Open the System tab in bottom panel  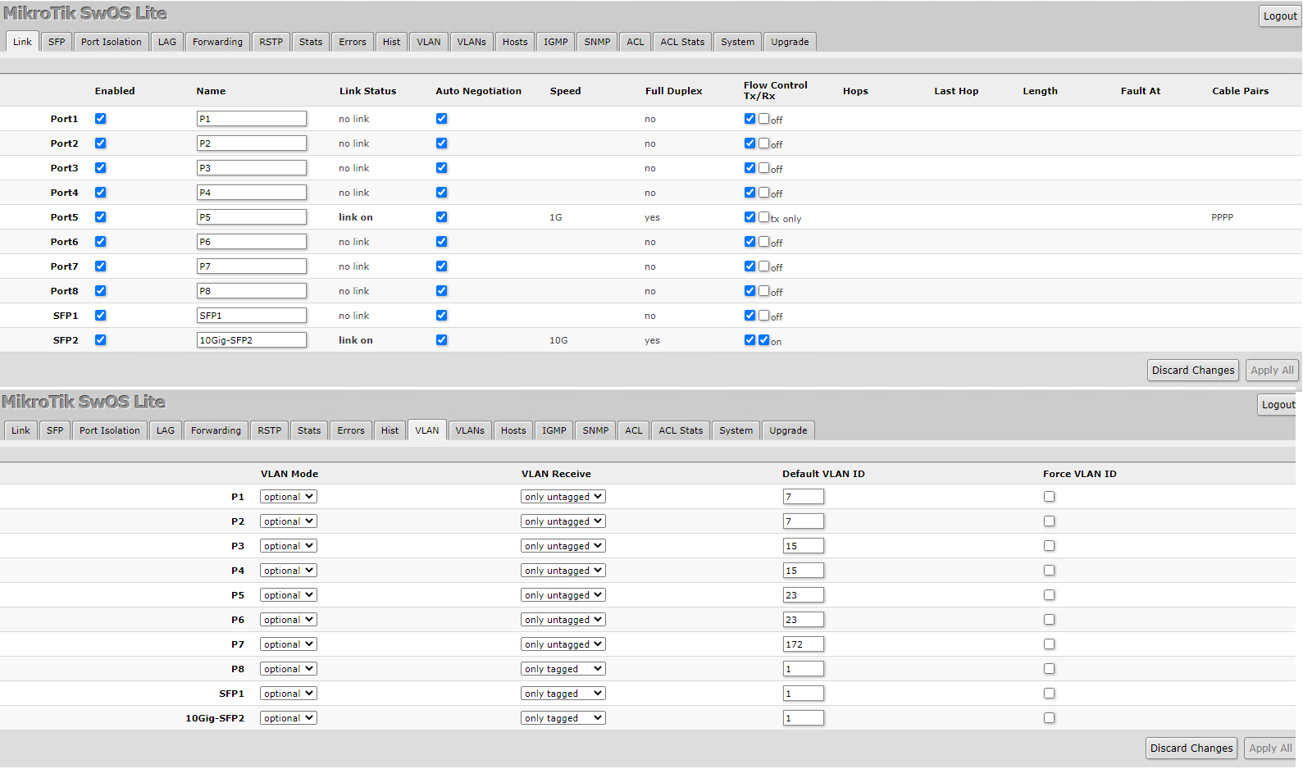click(x=736, y=430)
